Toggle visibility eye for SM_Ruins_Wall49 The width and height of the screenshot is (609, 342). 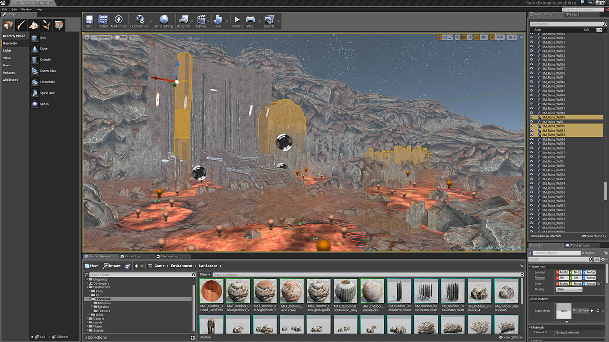point(532,117)
